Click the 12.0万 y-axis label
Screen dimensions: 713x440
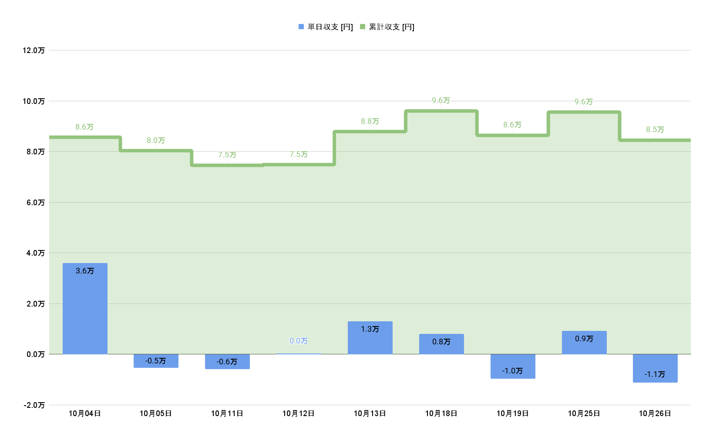point(34,50)
